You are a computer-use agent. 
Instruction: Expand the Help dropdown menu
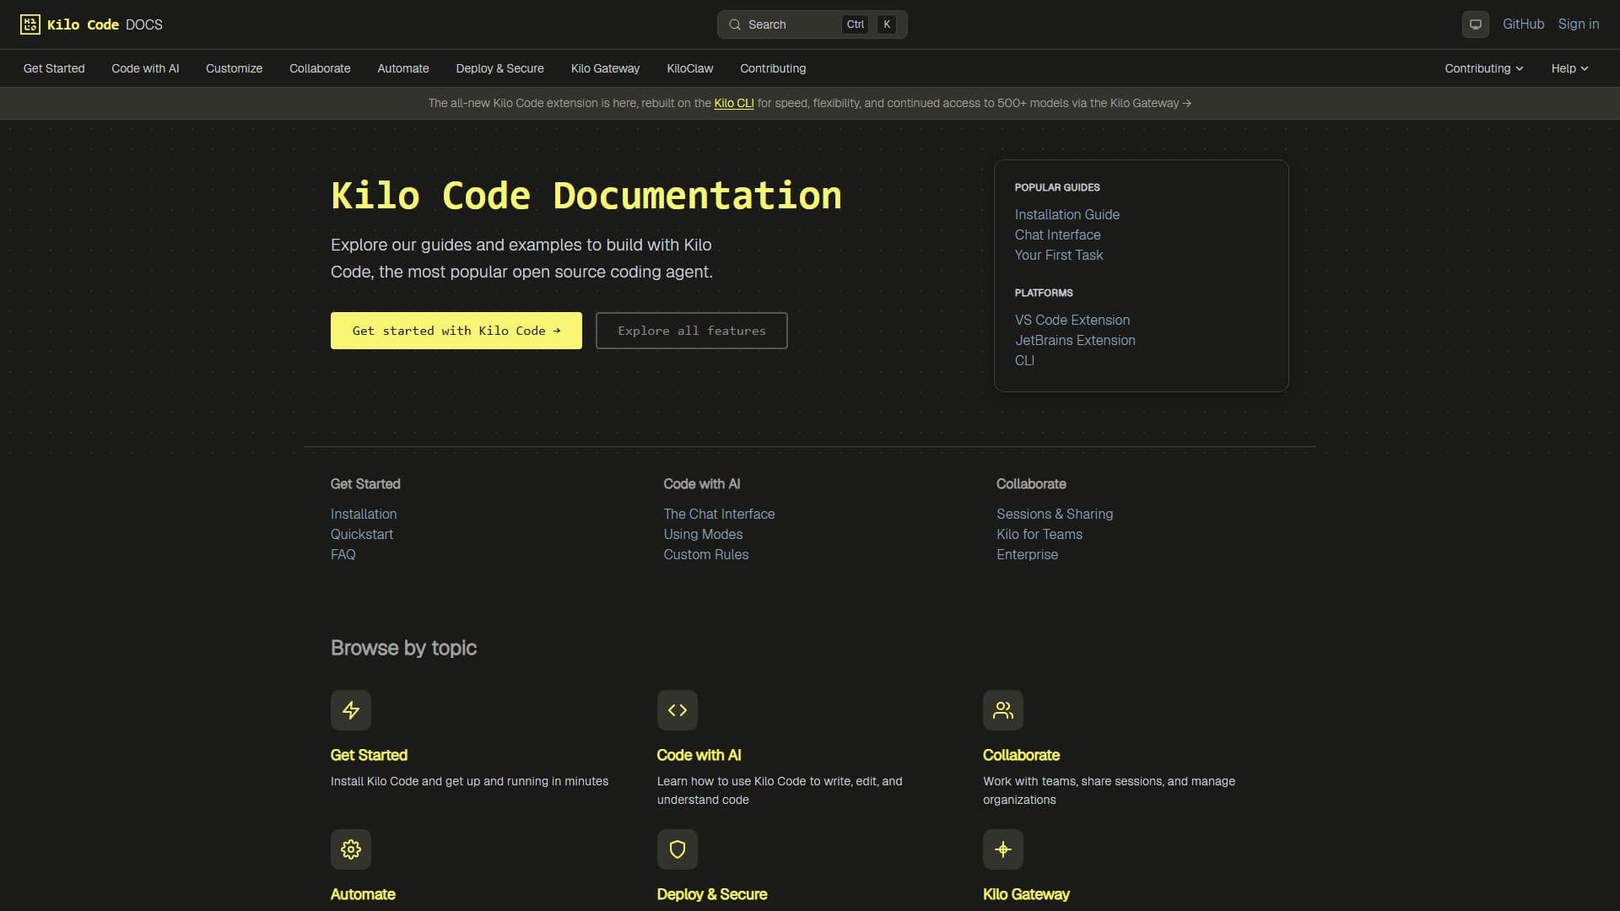(1569, 68)
